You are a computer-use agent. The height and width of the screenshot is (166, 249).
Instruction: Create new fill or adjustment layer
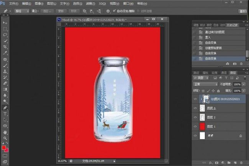pyautogui.click(x=223, y=163)
